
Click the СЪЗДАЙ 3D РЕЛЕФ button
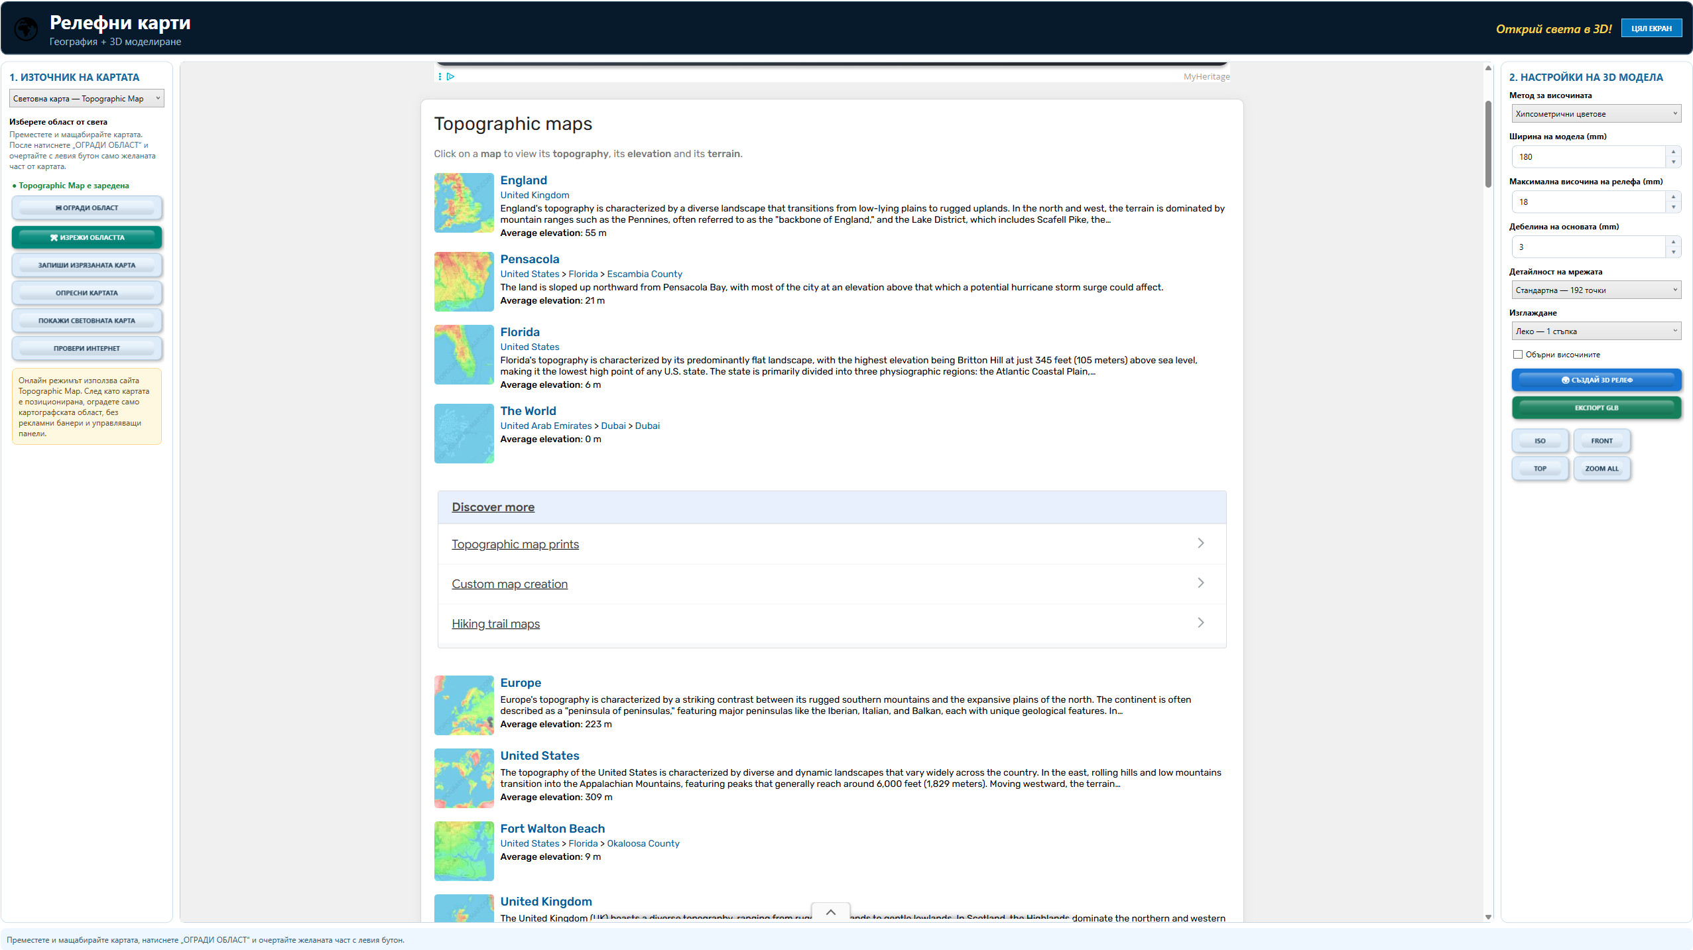[x=1596, y=381]
